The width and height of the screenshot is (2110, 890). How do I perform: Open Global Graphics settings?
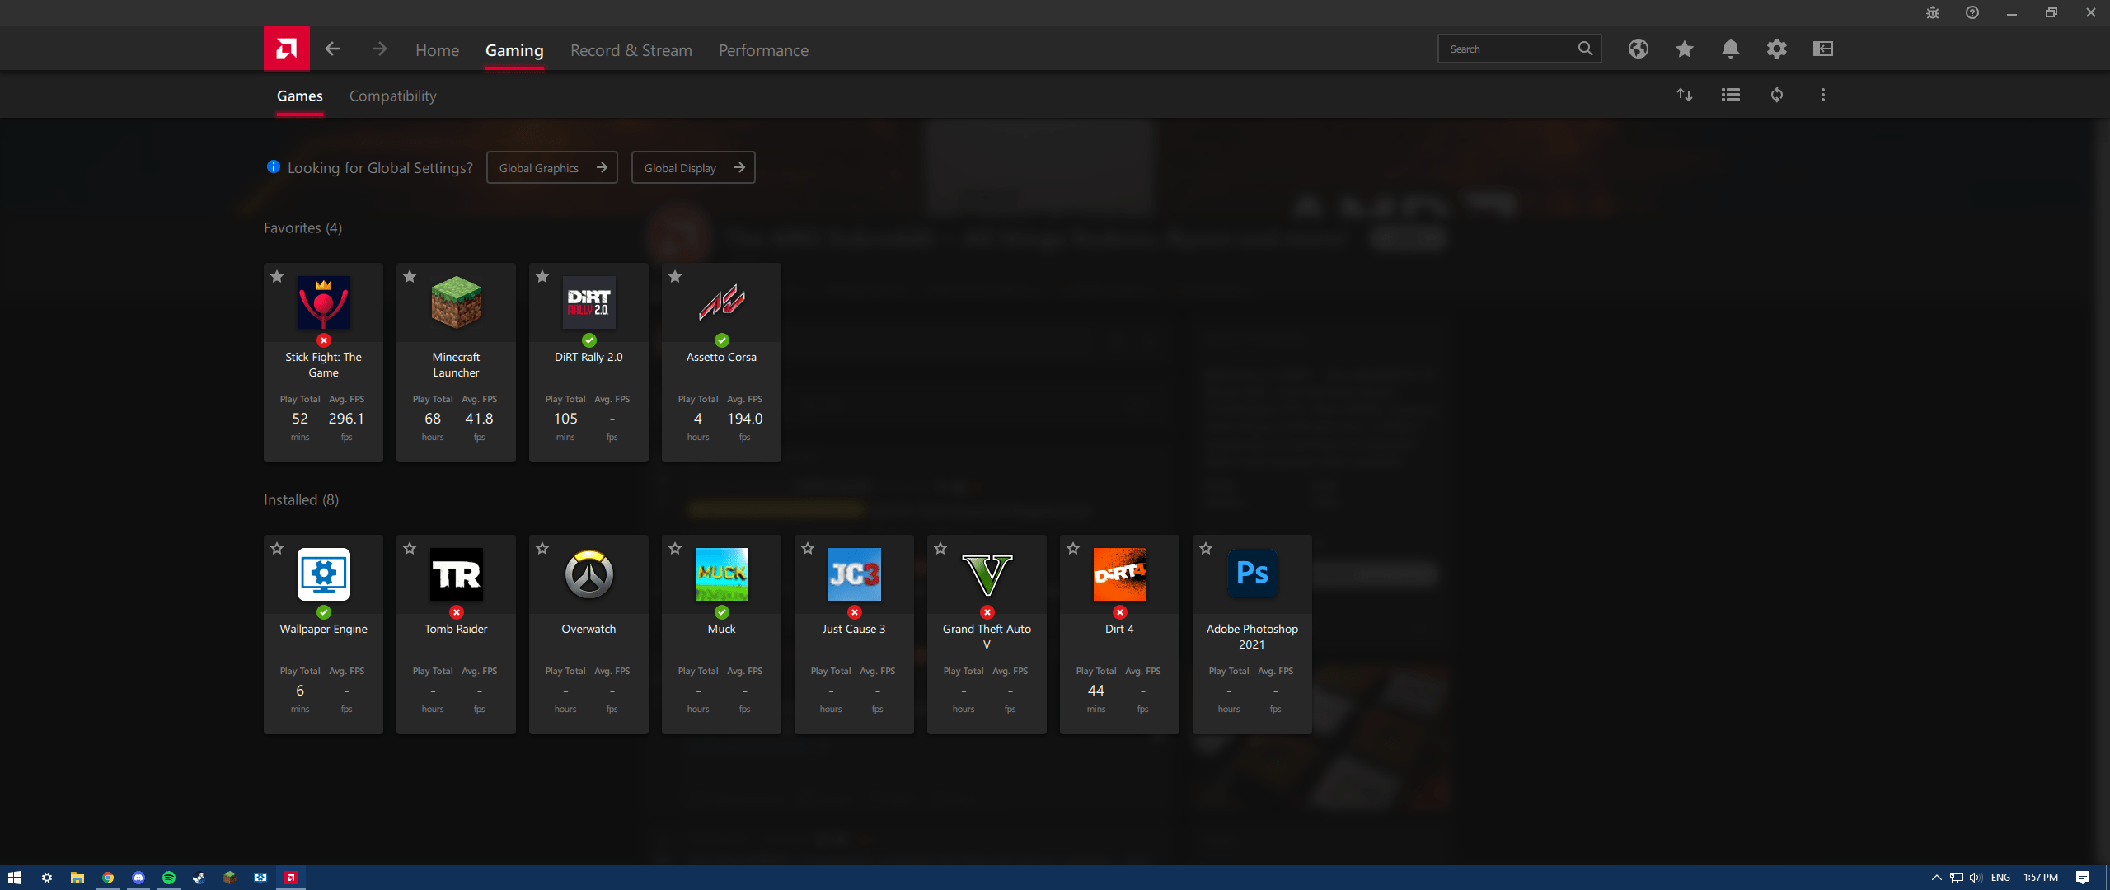pyautogui.click(x=551, y=168)
